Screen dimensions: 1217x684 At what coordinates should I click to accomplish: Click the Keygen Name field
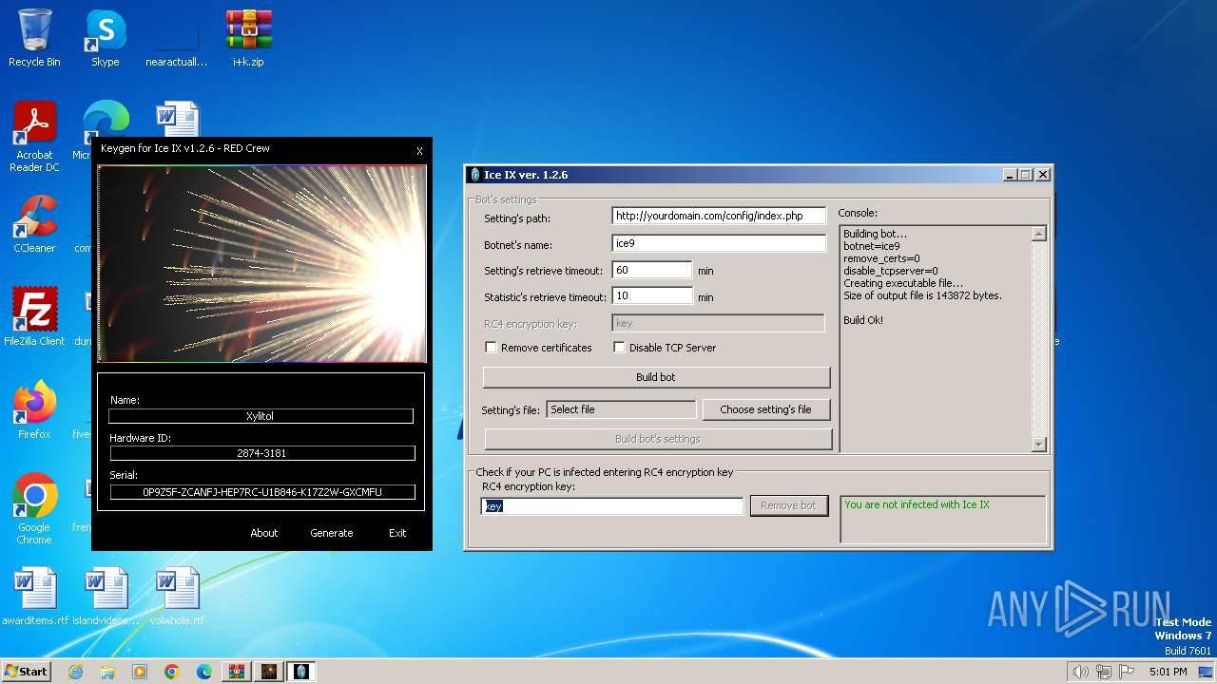pos(261,416)
